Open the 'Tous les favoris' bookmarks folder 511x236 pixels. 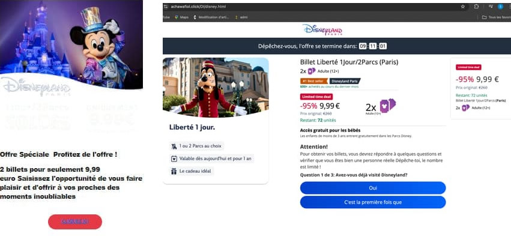pyautogui.click(x=497, y=17)
